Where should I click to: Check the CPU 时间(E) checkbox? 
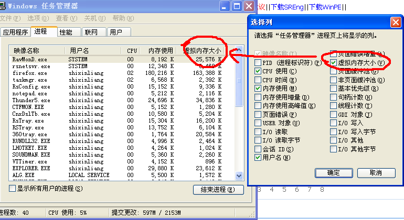click(258, 80)
